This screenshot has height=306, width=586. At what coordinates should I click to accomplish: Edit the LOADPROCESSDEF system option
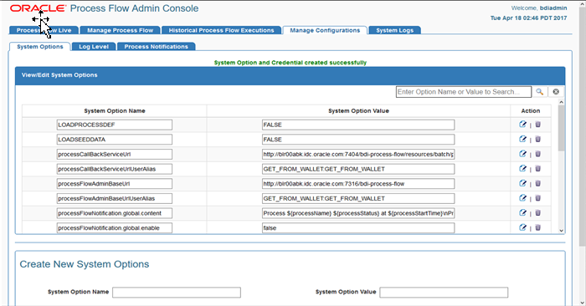point(522,125)
